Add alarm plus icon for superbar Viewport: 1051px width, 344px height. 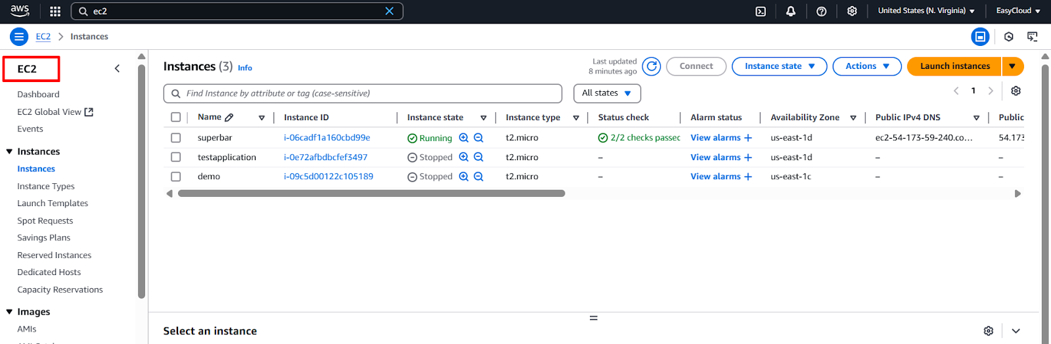pyautogui.click(x=748, y=138)
